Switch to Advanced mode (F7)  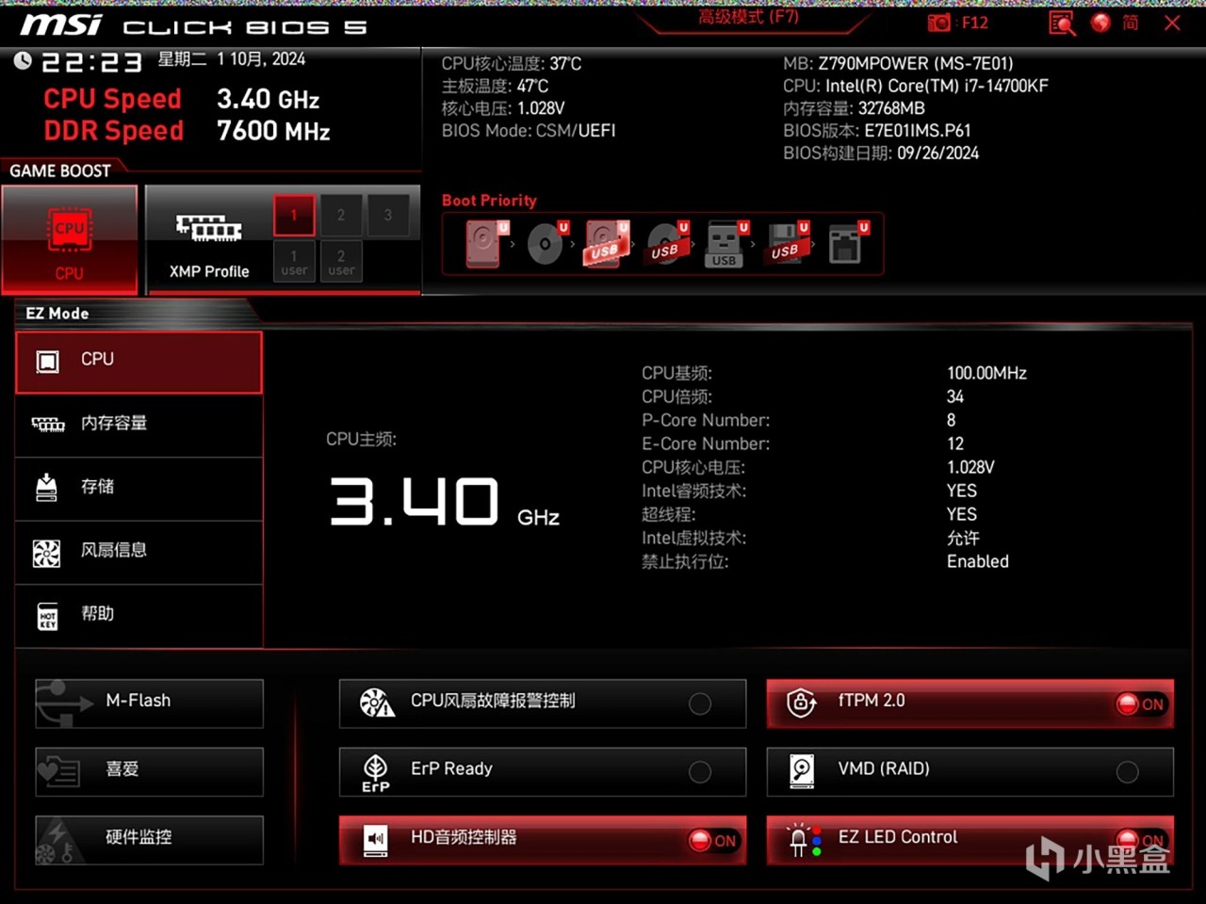coord(748,17)
